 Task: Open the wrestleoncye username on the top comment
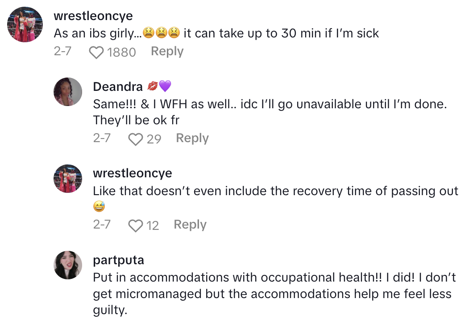(93, 16)
